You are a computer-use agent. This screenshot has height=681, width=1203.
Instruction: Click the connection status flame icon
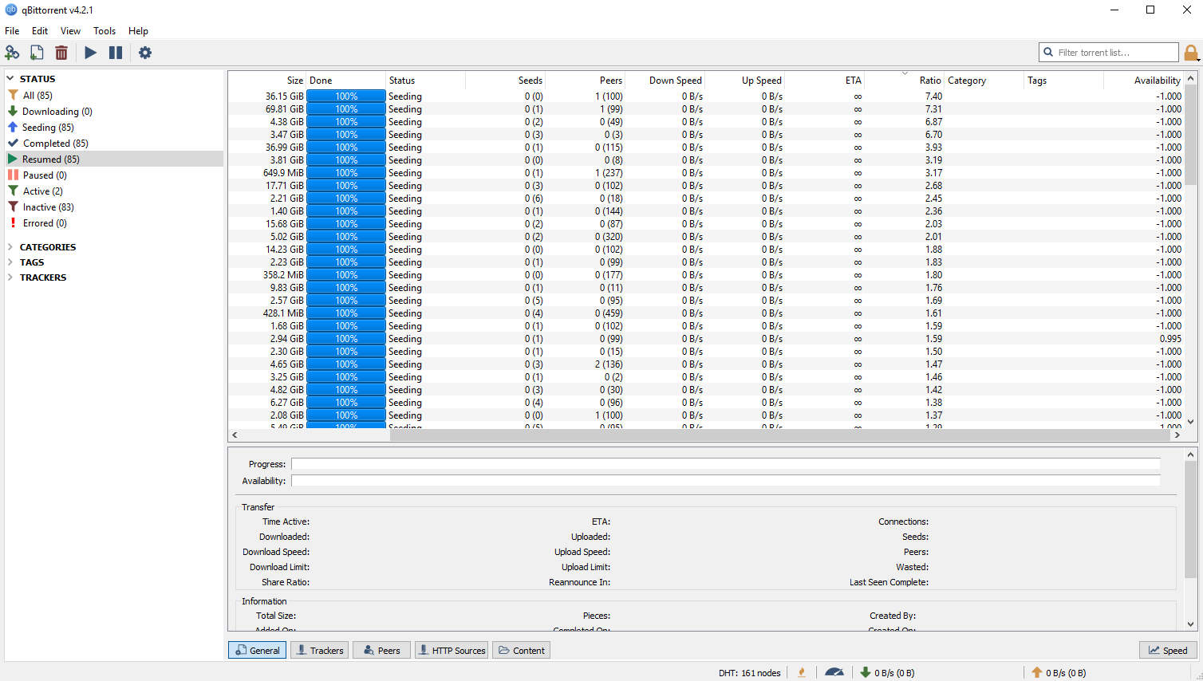[x=802, y=672]
